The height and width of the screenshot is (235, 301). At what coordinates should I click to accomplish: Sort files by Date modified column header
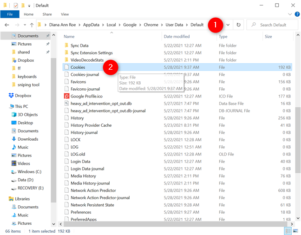tap(177, 36)
